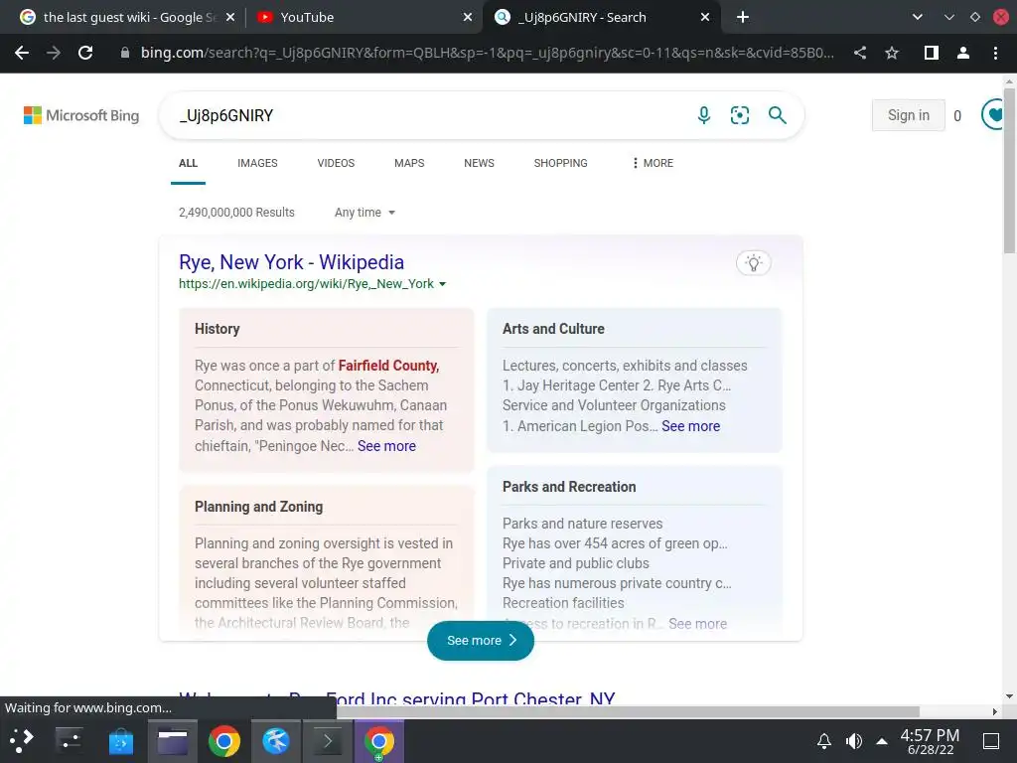Switch to the NEWS tab
Image resolution: width=1017 pixels, height=763 pixels.
coord(479,164)
